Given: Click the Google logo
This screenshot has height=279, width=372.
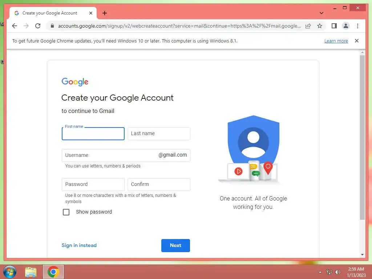Looking at the screenshot, I should 75,82.
